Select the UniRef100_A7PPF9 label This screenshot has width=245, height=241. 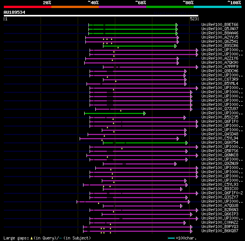[x=220, y=67]
